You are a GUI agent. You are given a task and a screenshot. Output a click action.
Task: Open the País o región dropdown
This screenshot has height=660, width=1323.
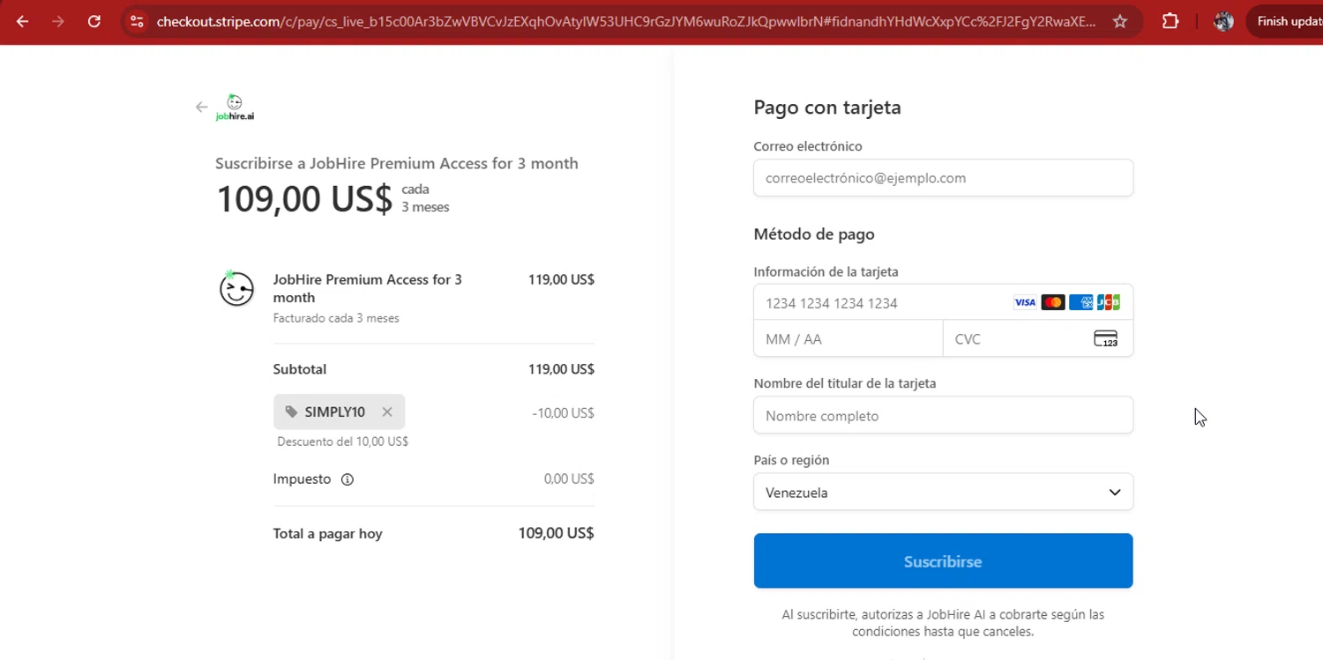pyautogui.click(x=943, y=492)
